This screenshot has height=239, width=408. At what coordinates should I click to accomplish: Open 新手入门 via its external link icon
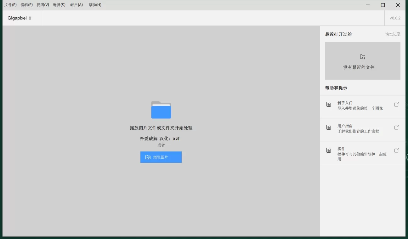[397, 104]
